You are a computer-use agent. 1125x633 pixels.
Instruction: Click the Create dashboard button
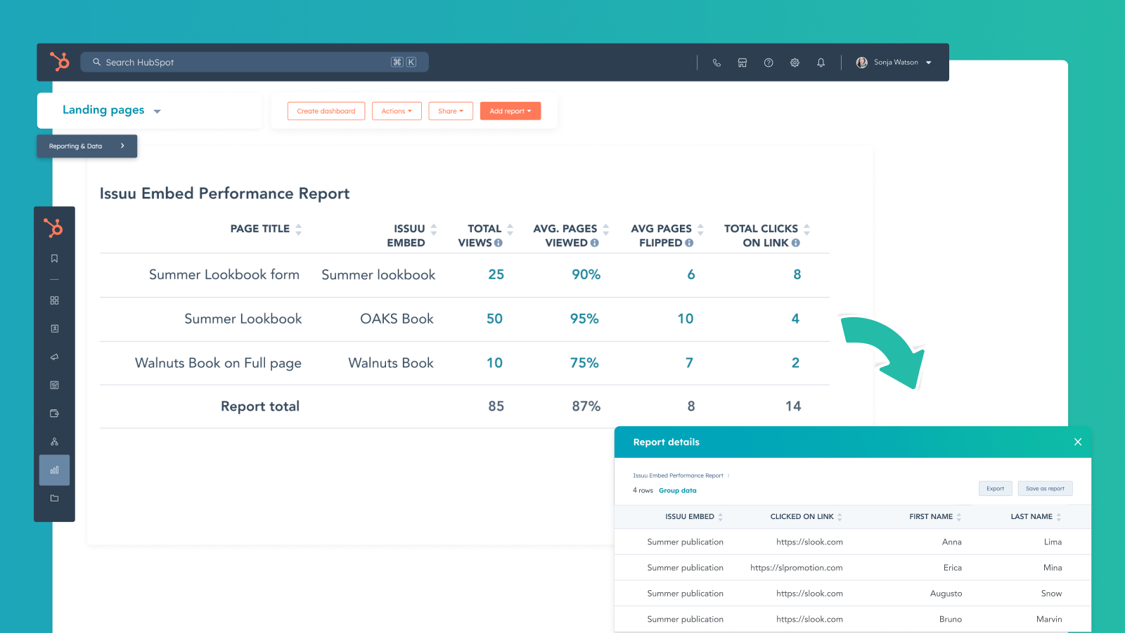point(326,111)
